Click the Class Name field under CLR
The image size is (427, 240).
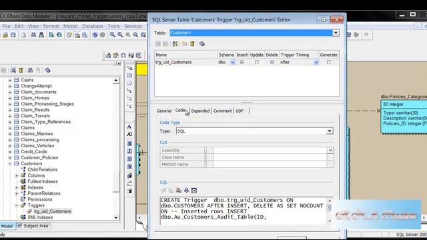[270, 157]
